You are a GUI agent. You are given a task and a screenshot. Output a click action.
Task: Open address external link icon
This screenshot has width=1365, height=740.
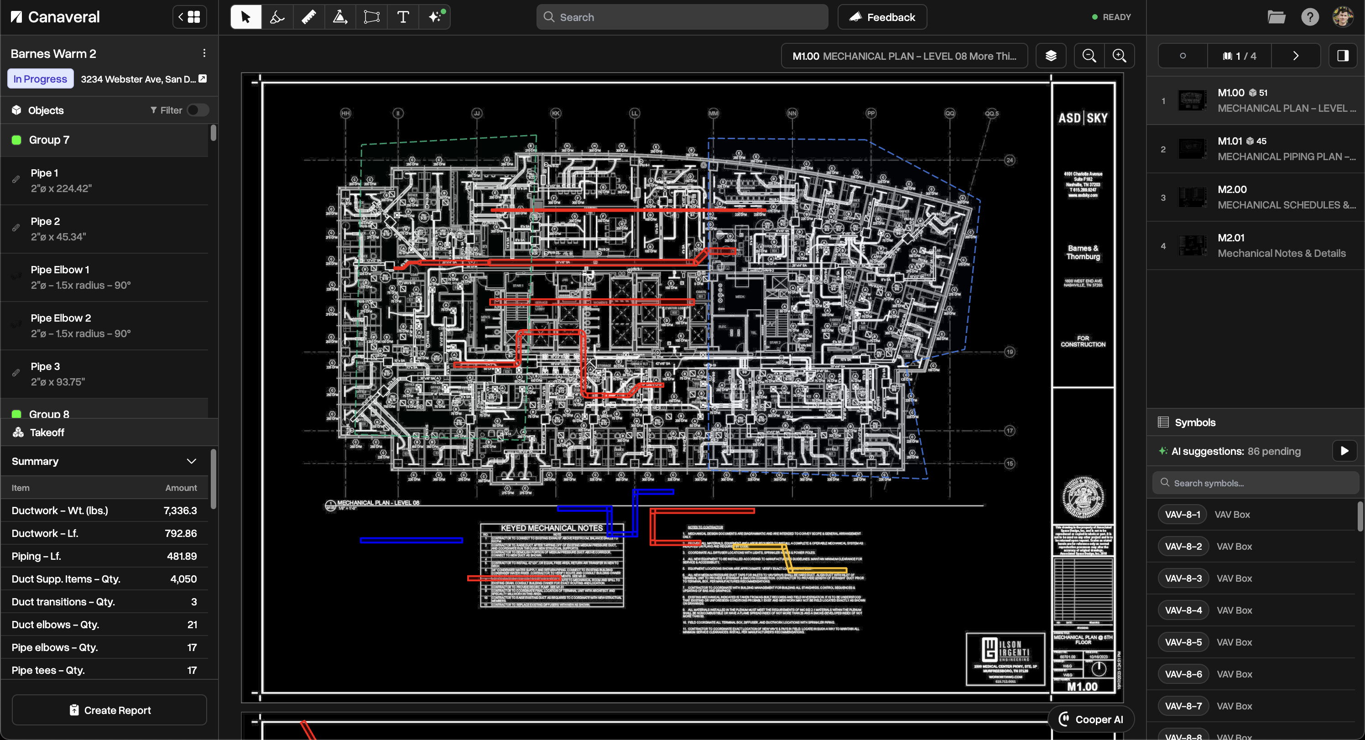tap(203, 78)
